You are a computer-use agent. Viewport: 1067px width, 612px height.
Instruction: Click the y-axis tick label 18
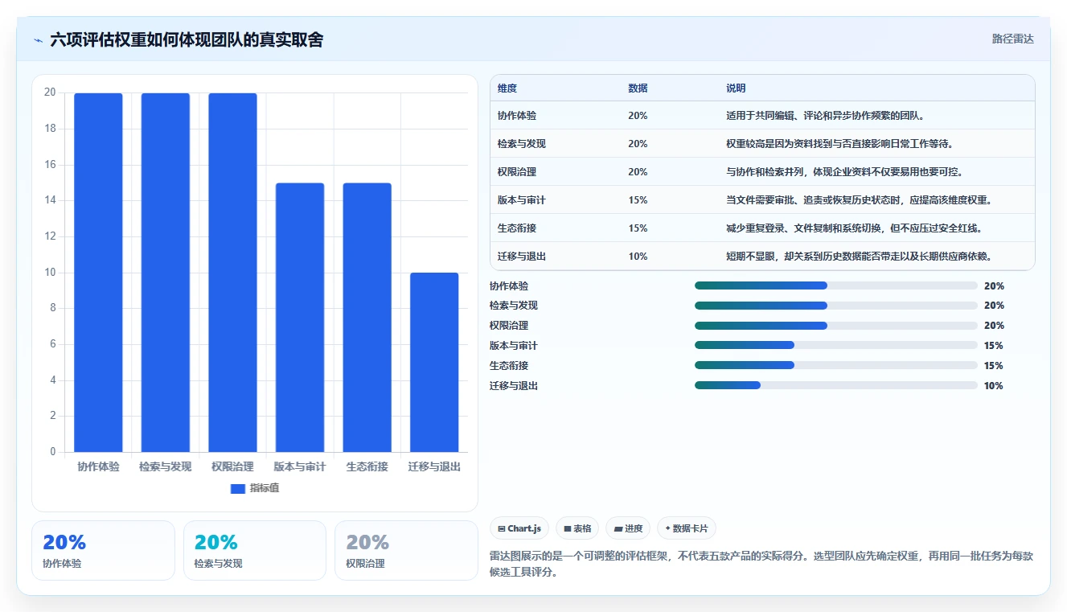tap(50, 129)
